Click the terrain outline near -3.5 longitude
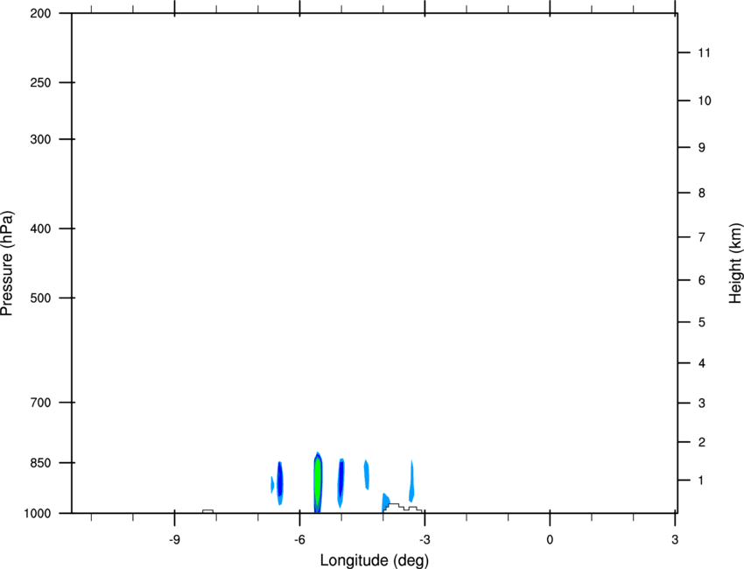744x569 pixels. coord(403,508)
